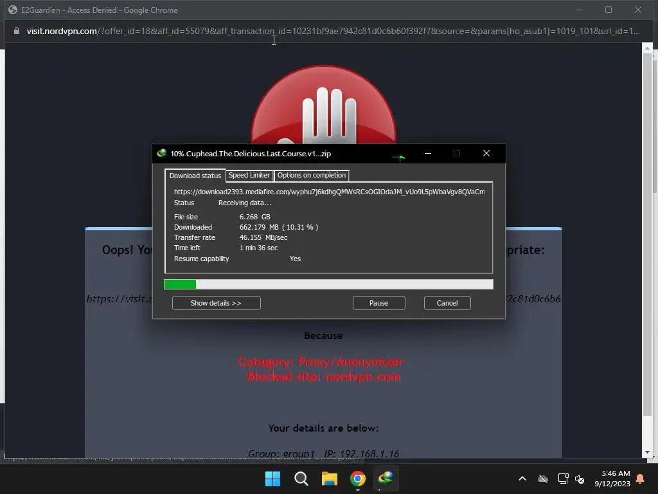Click the 'Receiving data...' status text
Screen dimensions: 658x494
(245, 203)
